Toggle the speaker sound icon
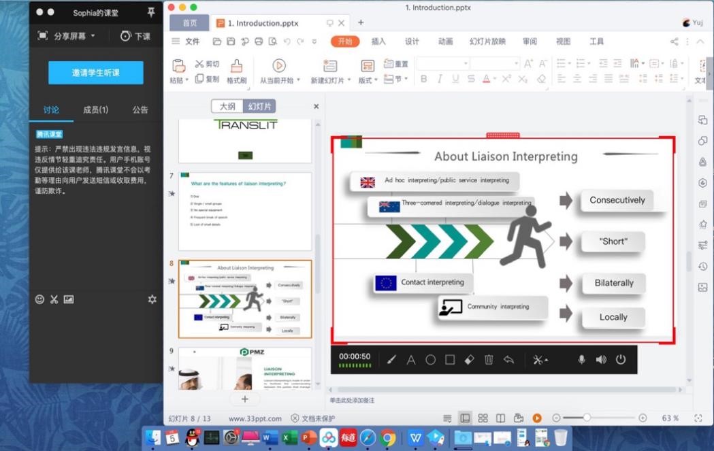The width and height of the screenshot is (714, 451). click(x=601, y=360)
